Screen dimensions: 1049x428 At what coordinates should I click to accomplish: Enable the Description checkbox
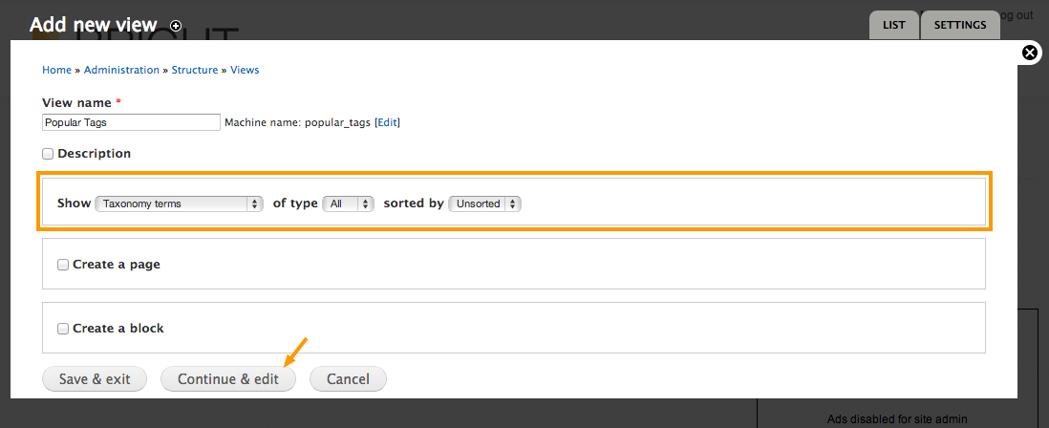(x=48, y=154)
